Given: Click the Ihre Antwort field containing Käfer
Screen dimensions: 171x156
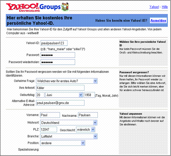Looking at the screenshot, I should click(x=60, y=88).
